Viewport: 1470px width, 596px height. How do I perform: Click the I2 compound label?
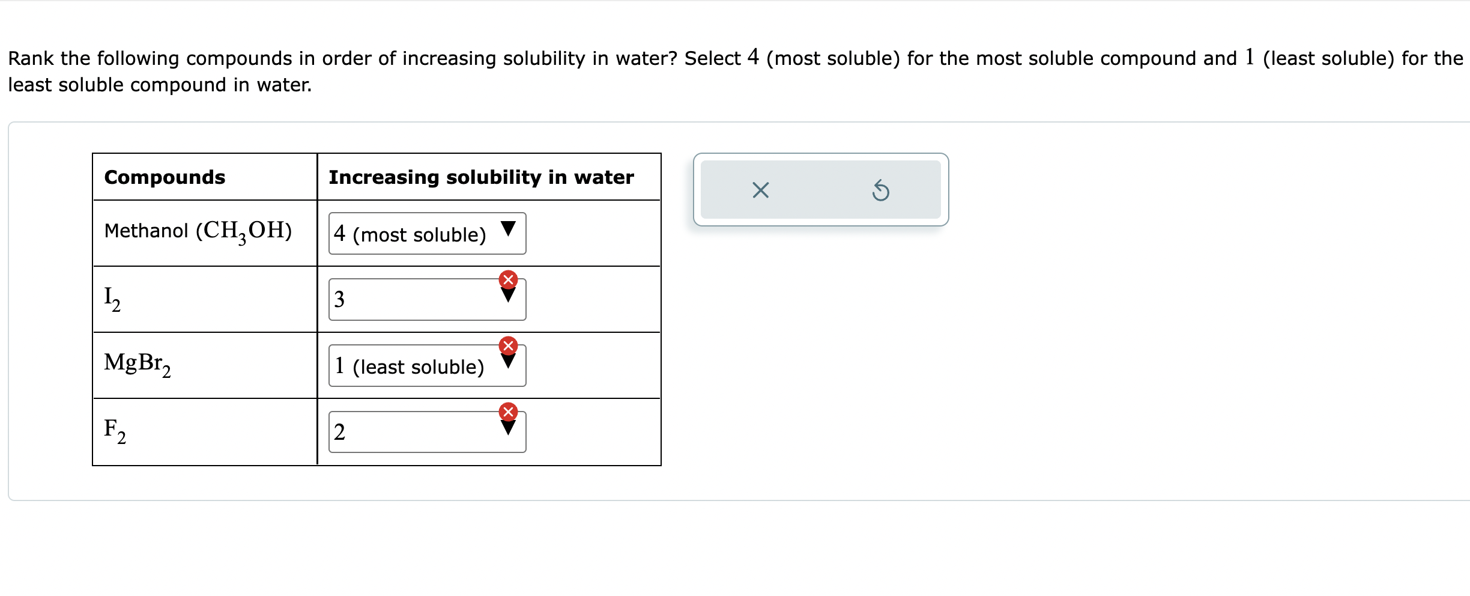[x=112, y=299]
